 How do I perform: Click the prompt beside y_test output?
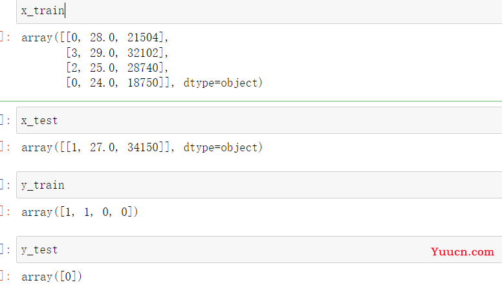pyautogui.click(x=5, y=277)
